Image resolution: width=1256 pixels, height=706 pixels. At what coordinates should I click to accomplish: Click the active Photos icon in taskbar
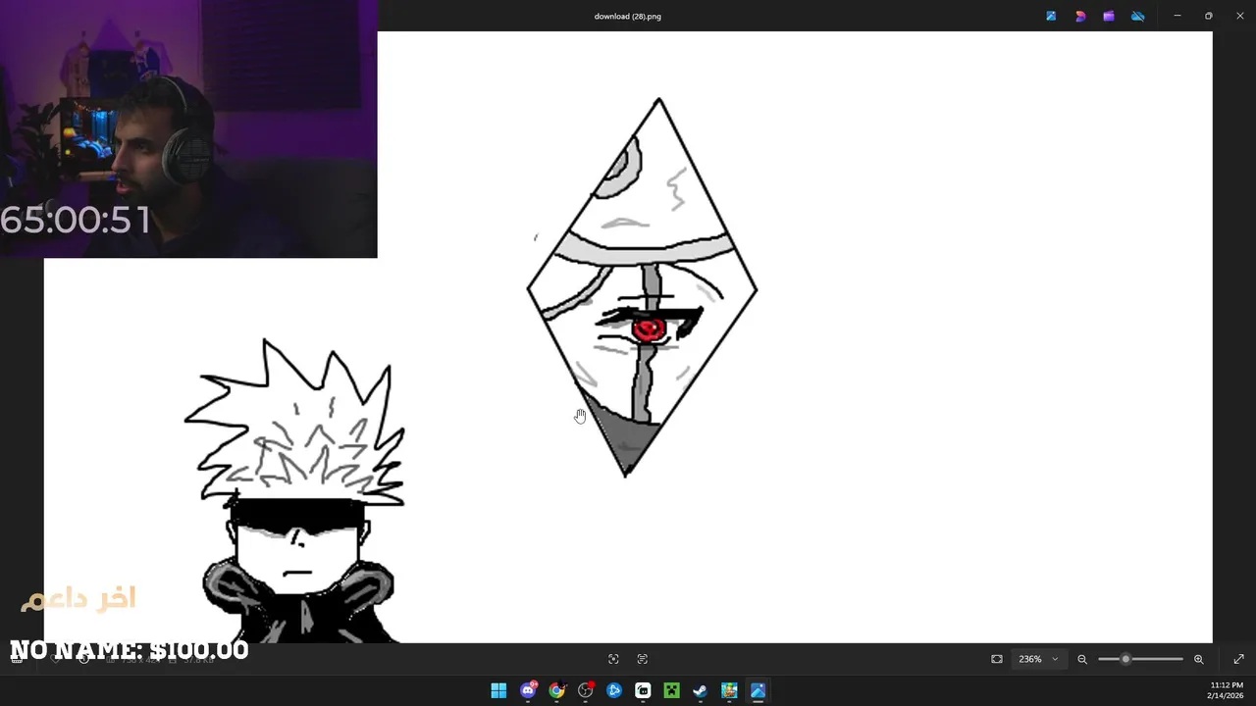coord(758,690)
